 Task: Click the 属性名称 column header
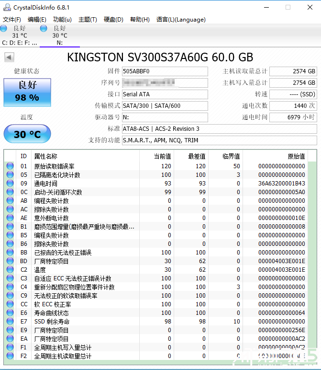point(46,156)
